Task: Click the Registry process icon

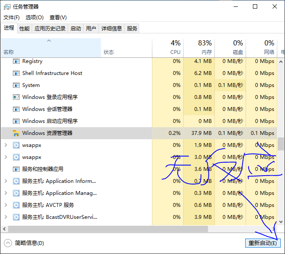Action: [16, 61]
